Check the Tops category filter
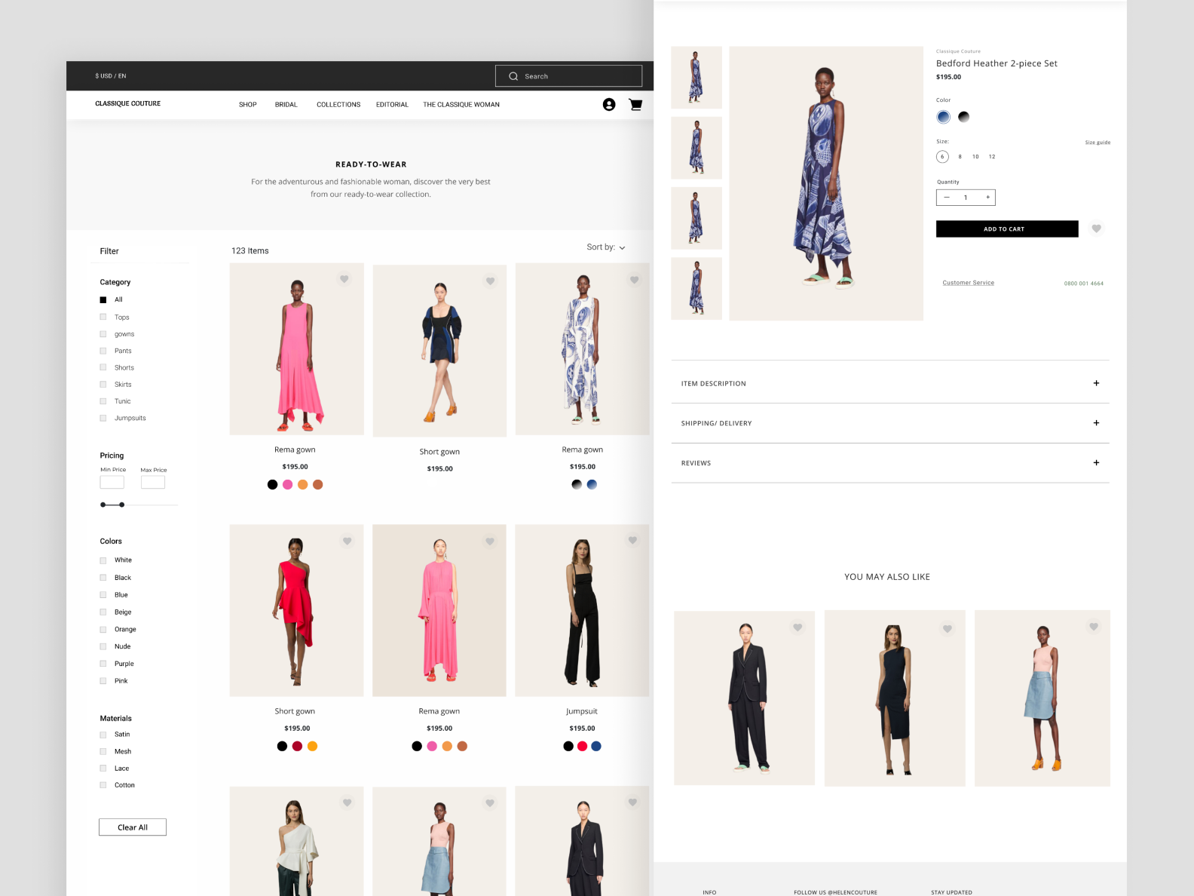The width and height of the screenshot is (1194, 896). [x=103, y=318]
